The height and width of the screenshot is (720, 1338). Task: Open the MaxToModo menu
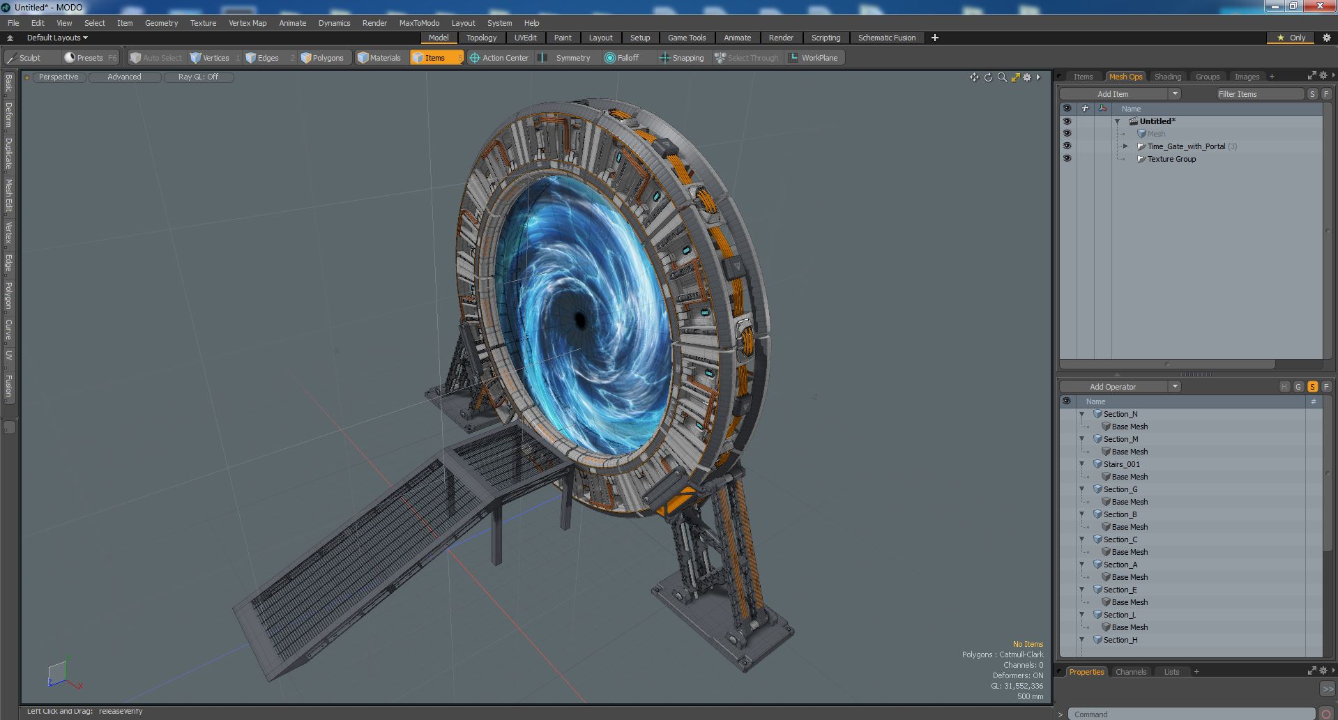[419, 23]
